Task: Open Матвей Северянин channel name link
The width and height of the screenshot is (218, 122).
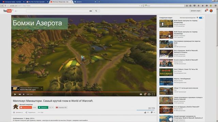Action: [x=26, y=105]
